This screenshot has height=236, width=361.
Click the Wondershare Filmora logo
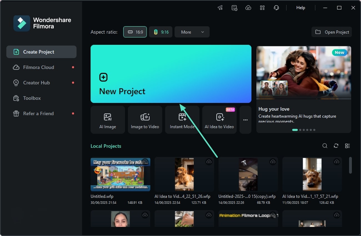[42, 23]
